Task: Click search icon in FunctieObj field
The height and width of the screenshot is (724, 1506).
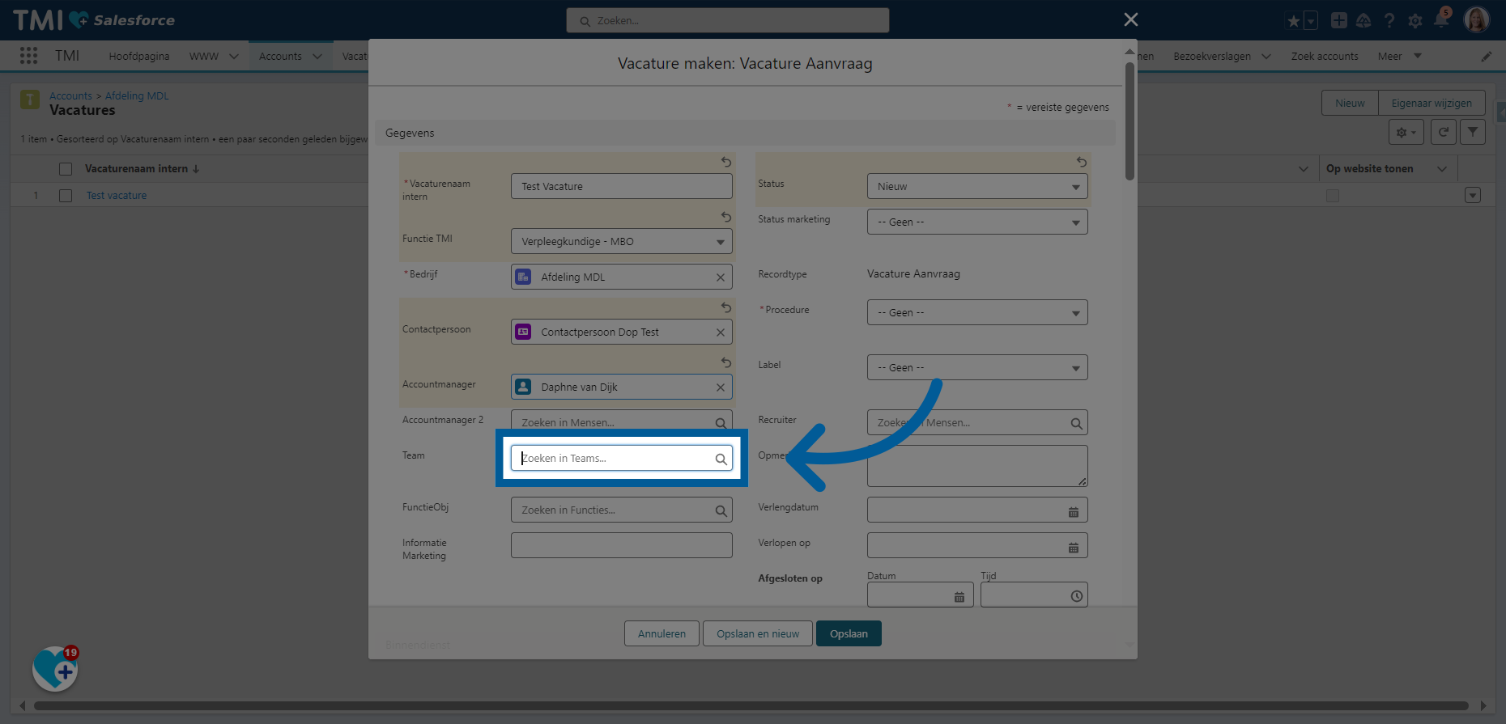Action: pyautogui.click(x=721, y=510)
